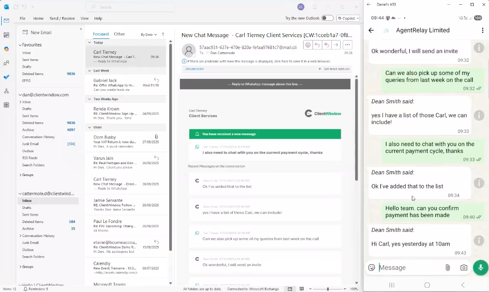
Task: Click the zoom in plus in status bar
Action: (x=344, y=289)
